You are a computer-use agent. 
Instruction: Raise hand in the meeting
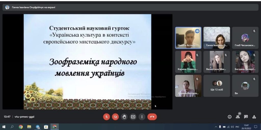pyautogui.click(x=124, y=117)
